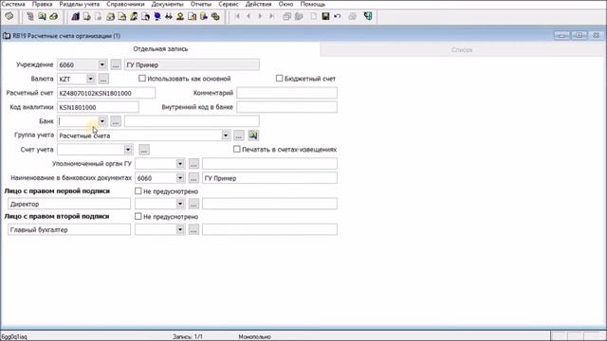Click the blue globe toolbar icon
The image size is (607, 341).
[x=157, y=16]
